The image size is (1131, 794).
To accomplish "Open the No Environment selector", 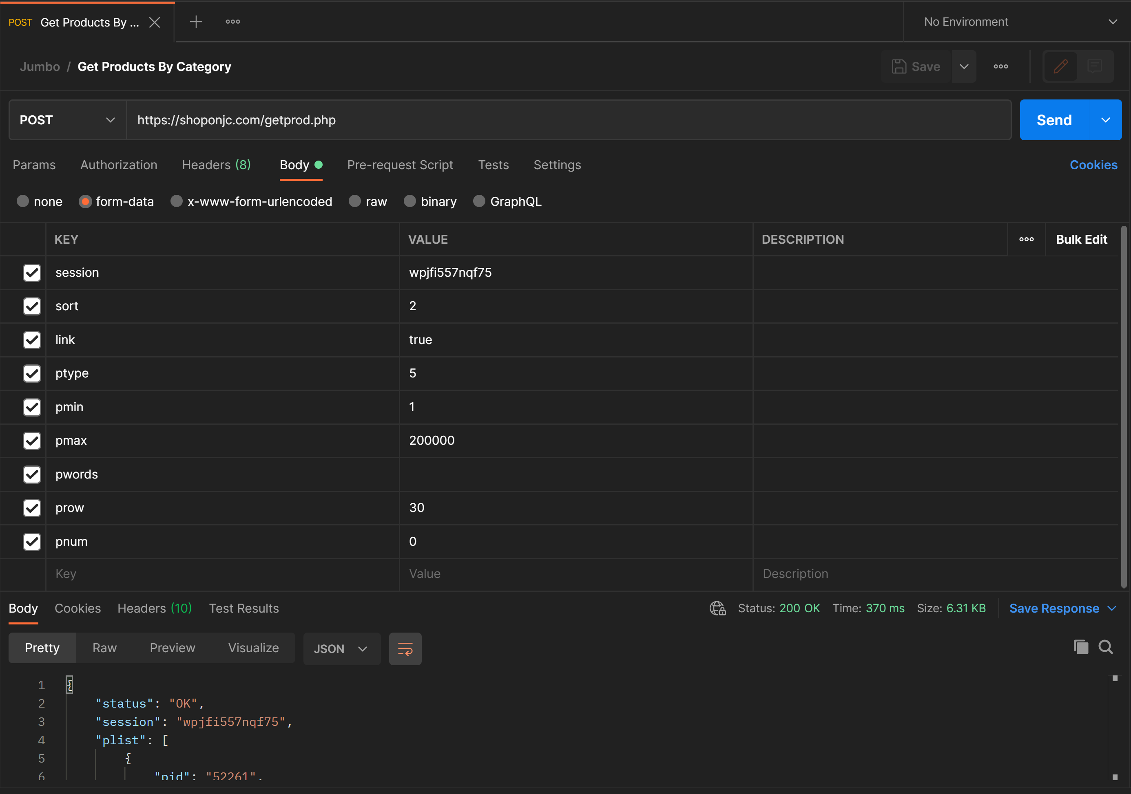I will (1019, 22).
